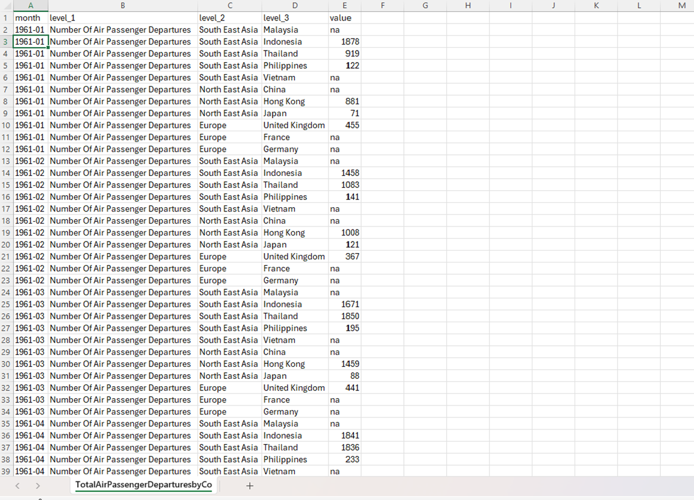Select column B header
694x500 pixels.
pyautogui.click(x=122, y=5)
